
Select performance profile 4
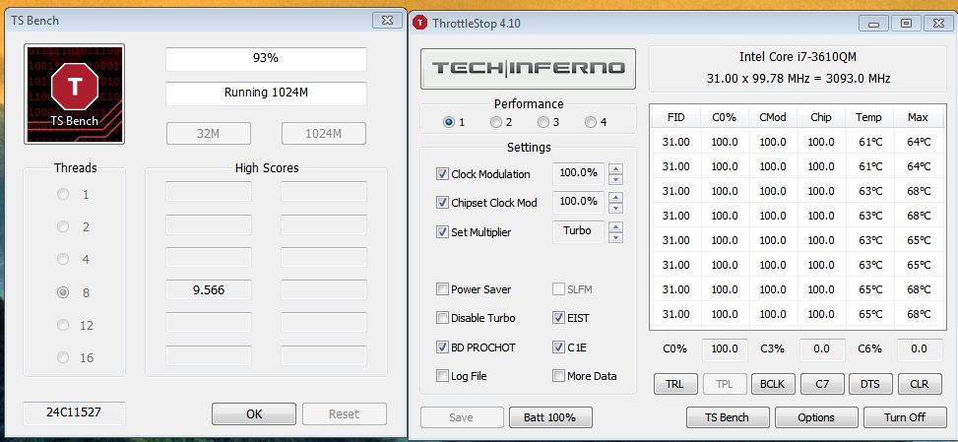pyautogui.click(x=590, y=122)
